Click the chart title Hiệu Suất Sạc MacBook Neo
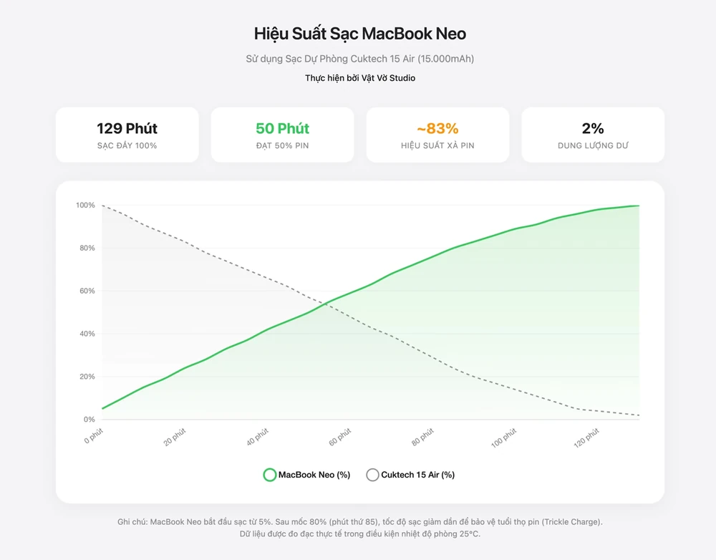Screen dimensions: 716x560 360,34
